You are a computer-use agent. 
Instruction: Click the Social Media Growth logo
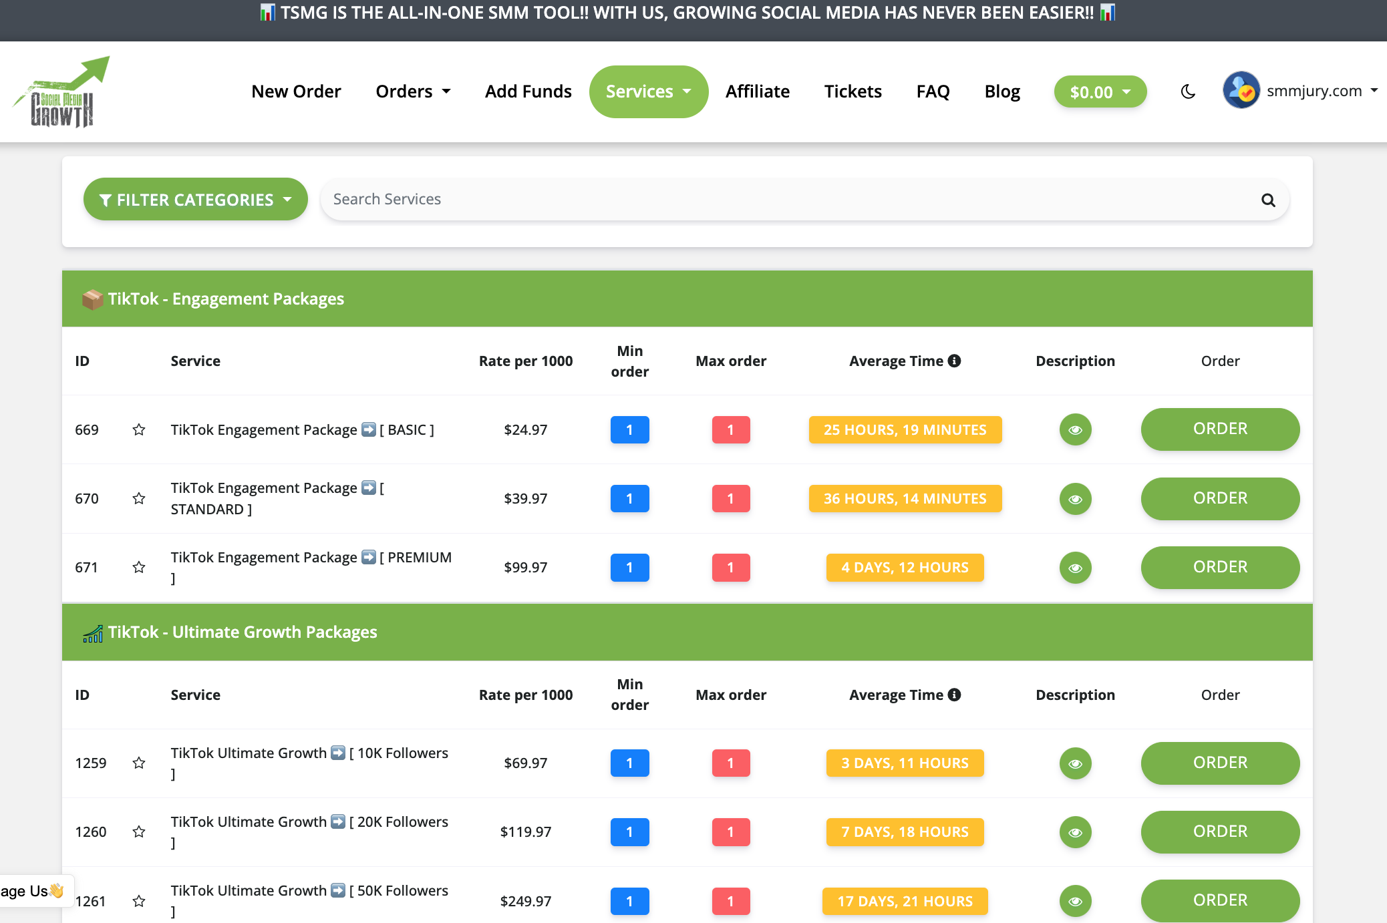point(61,91)
